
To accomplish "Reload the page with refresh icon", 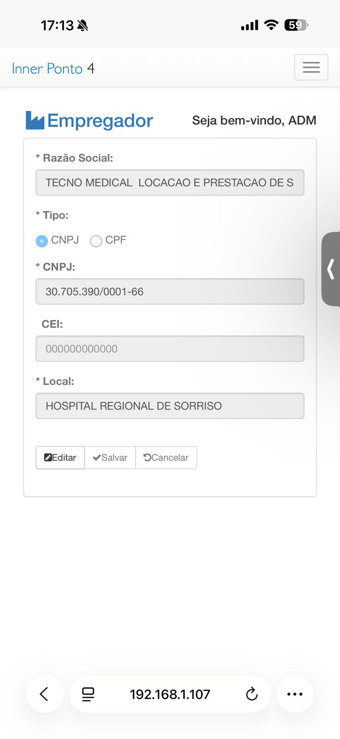I will pos(251,694).
